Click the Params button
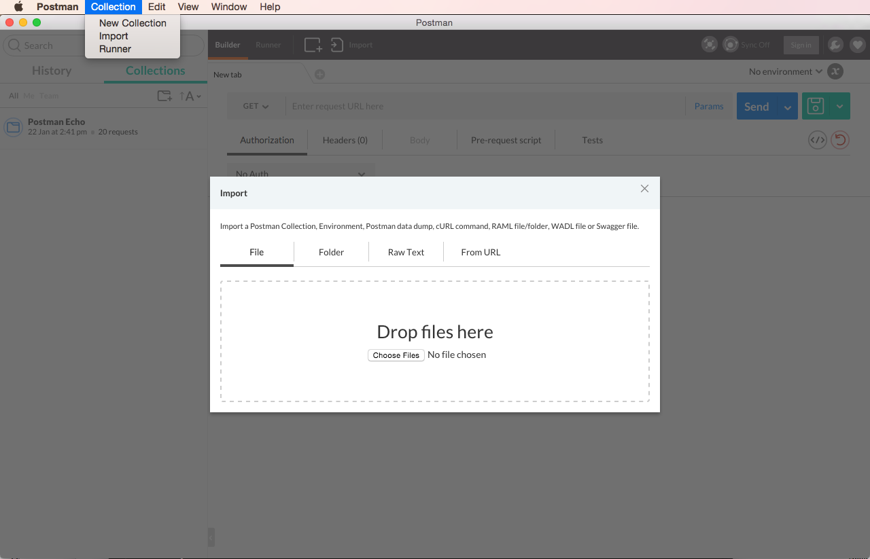This screenshot has height=559, width=870. 709,106
